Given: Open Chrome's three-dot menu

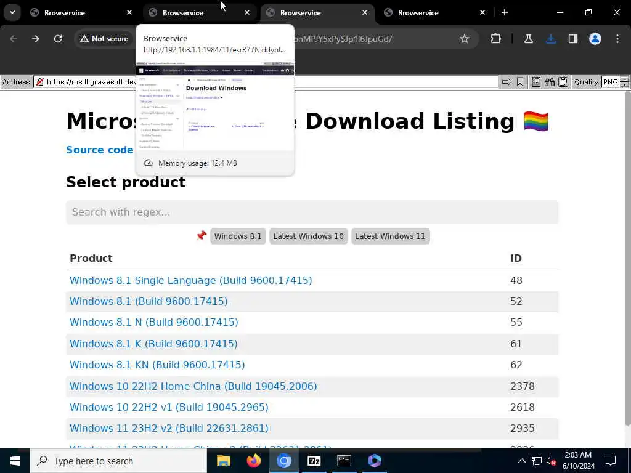Looking at the screenshot, I should tap(617, 39).
